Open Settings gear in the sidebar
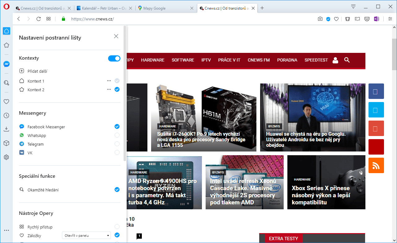 coord(6,157)
